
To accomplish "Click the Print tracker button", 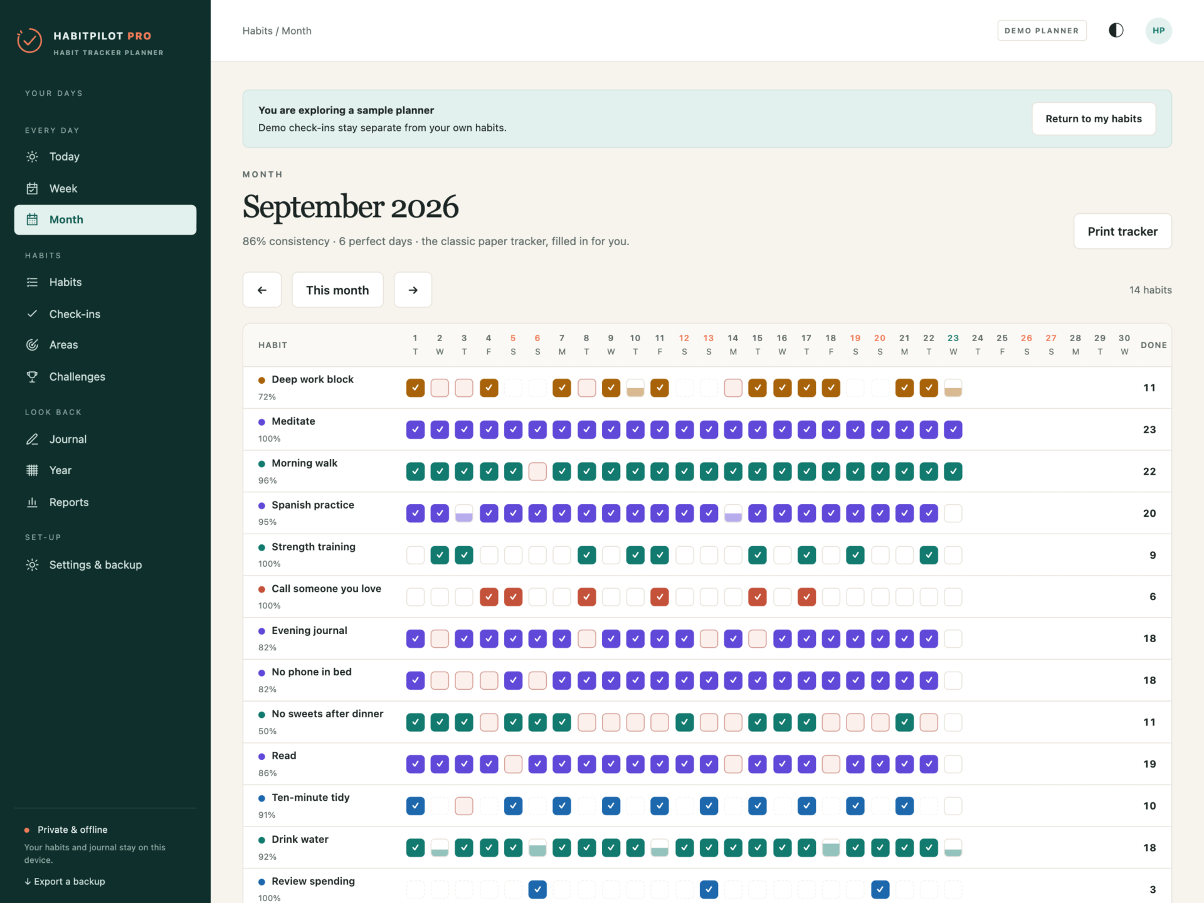I will pos(1122,231).
